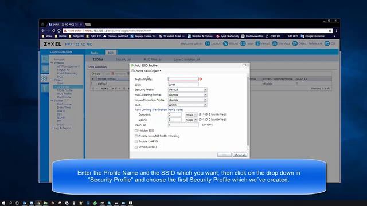Click the browser back arrow
The height and width of the screenshot is (206, 367).
pyautogui.click(x=43, y=30)
